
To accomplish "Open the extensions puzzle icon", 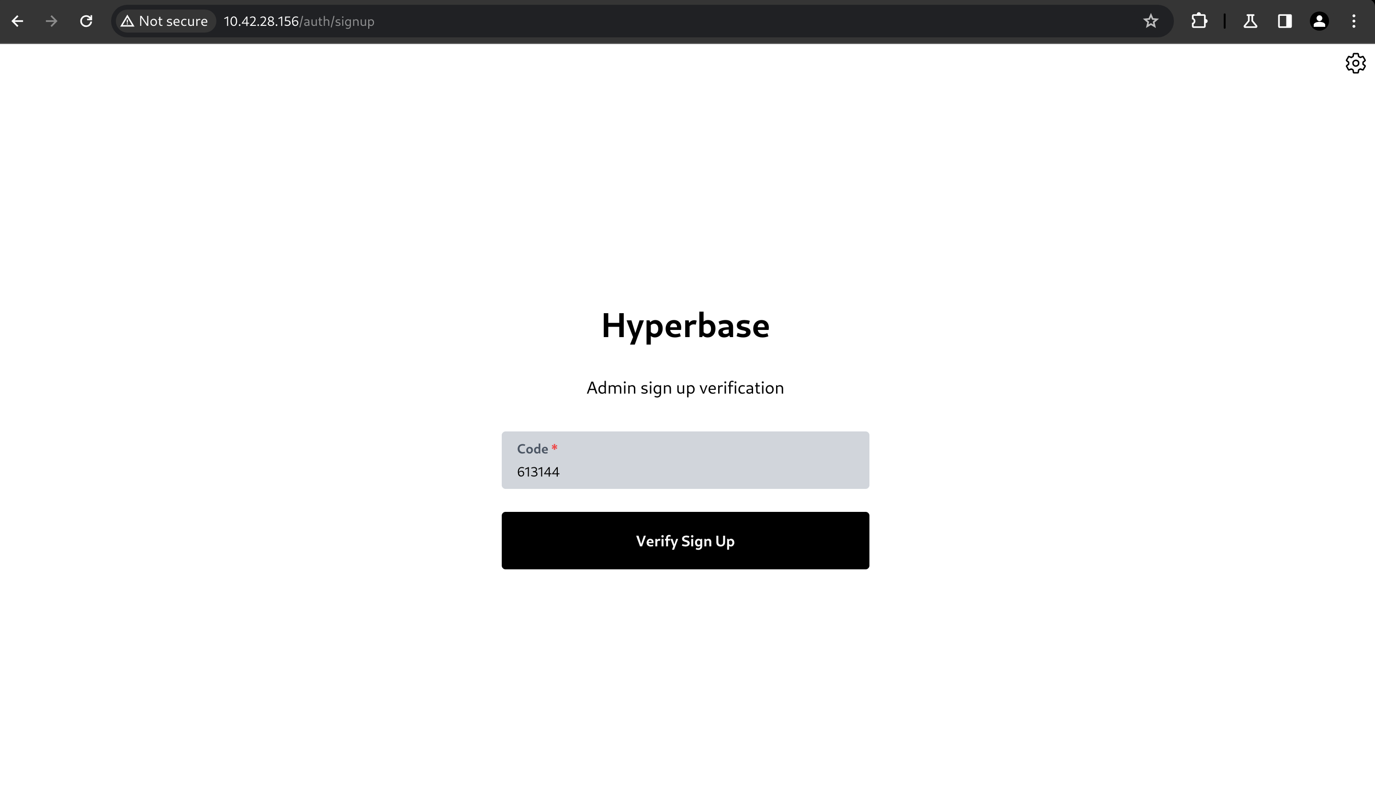I will (1199, 21).
